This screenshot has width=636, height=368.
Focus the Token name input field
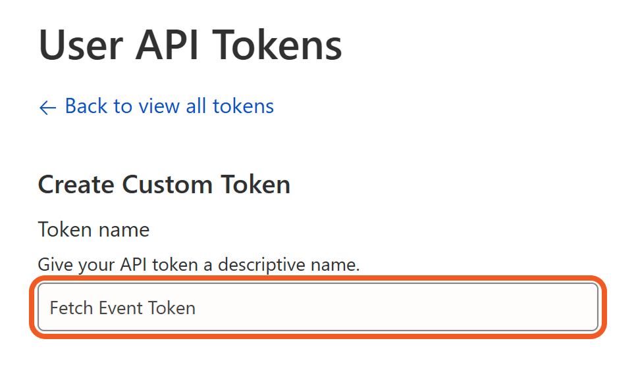317,308
